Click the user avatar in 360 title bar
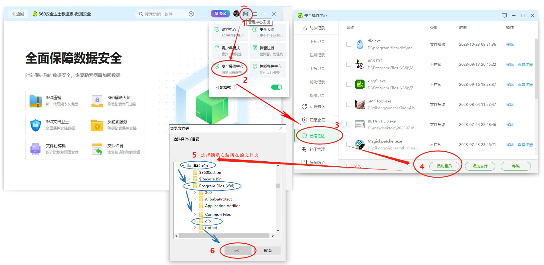544x265 pixels. pyautogui.click(x=236, y=14)
